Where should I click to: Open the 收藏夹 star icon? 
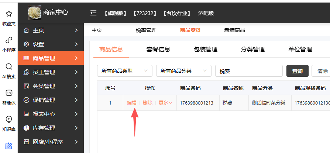[x=9, y=14]
